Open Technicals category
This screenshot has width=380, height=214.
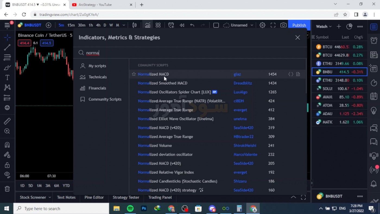click(x=97, y=77)
